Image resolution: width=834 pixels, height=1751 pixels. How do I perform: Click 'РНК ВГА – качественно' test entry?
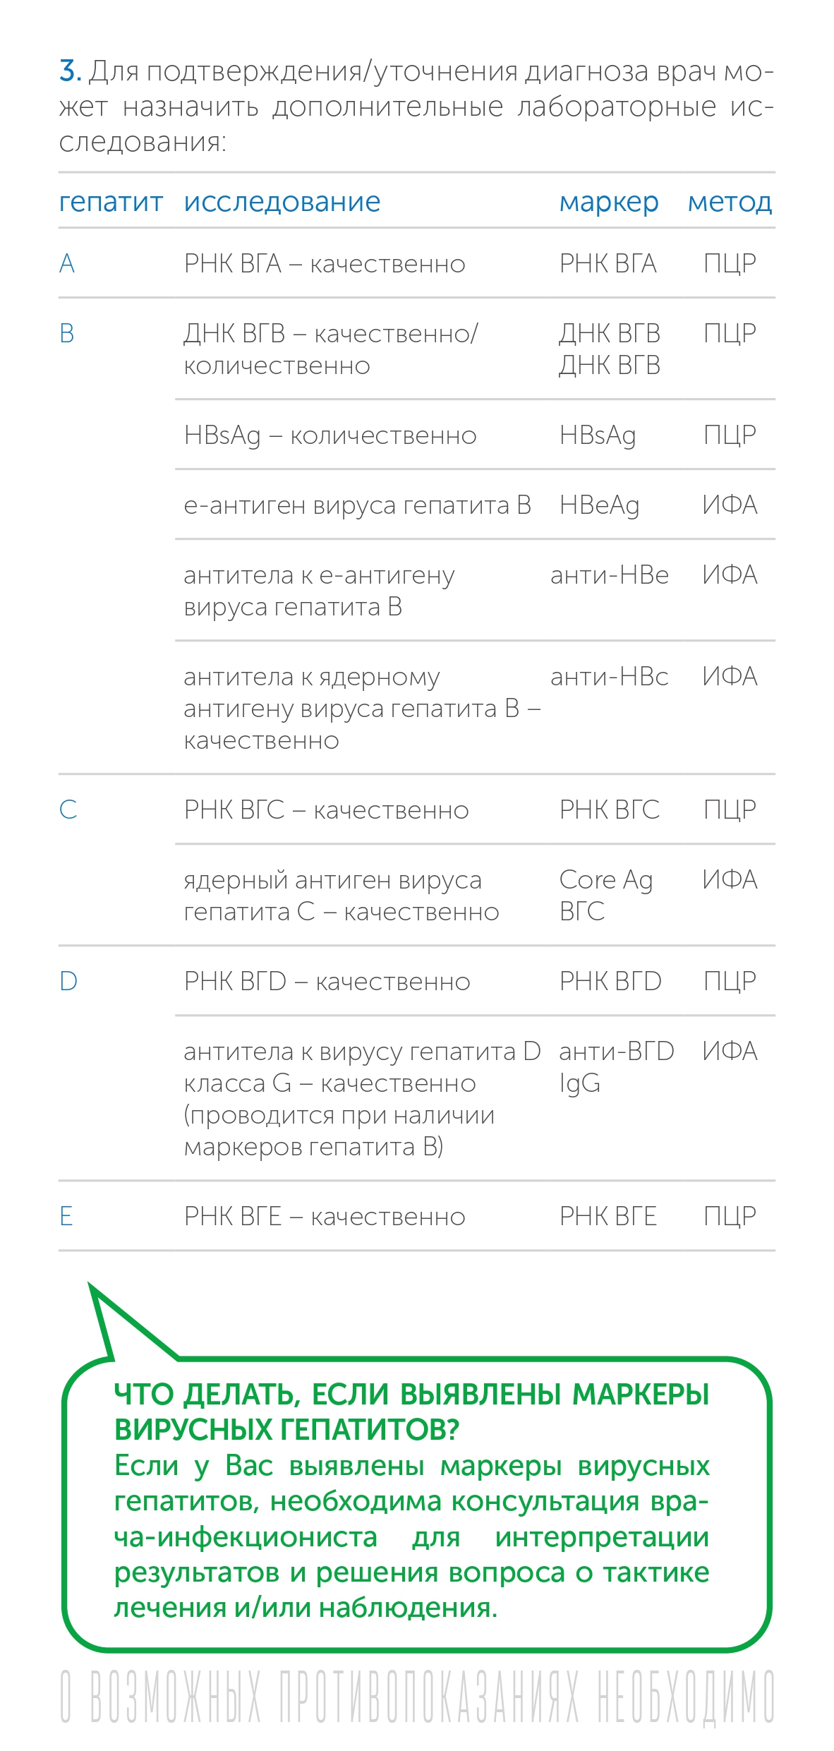pos(325,264)
